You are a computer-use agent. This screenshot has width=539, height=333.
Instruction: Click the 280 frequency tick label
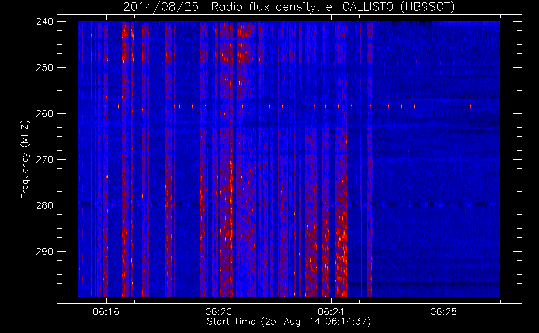click(45, 205)
